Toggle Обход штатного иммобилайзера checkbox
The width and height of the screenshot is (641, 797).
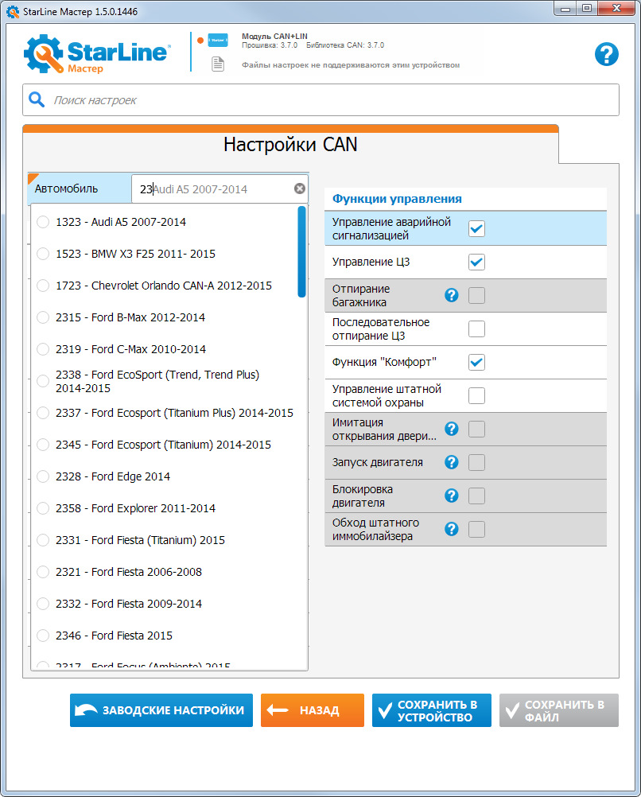(x=476, y=529)
